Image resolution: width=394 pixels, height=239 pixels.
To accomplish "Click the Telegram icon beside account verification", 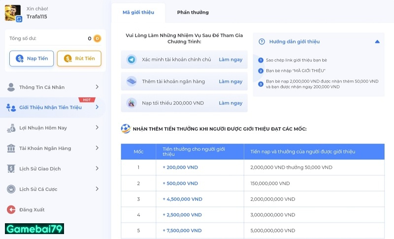I will 131,60.
